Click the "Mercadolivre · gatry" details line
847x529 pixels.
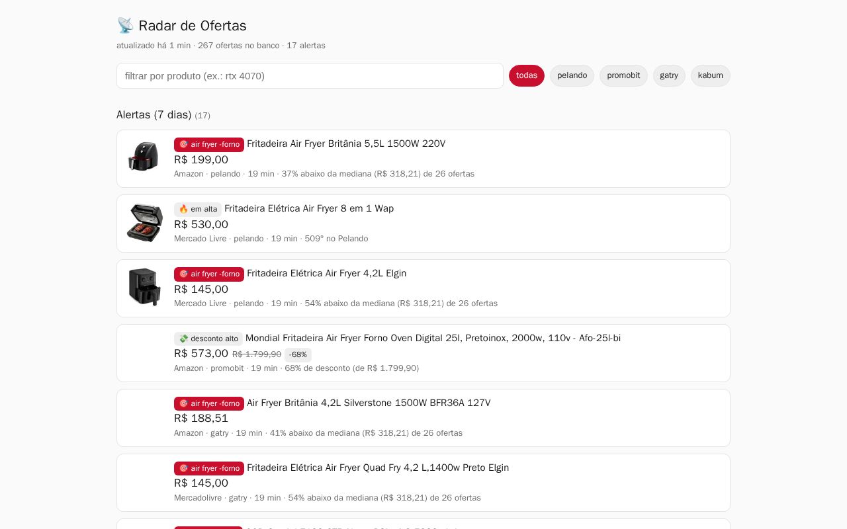pos(328,498)
